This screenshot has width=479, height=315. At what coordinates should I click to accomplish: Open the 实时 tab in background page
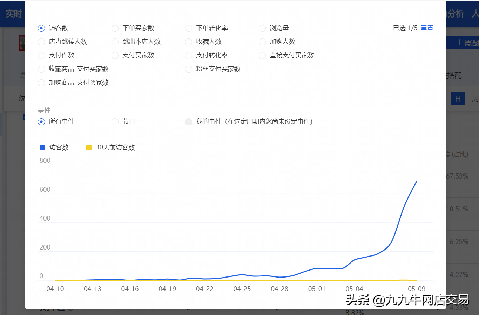coord(14,14)
